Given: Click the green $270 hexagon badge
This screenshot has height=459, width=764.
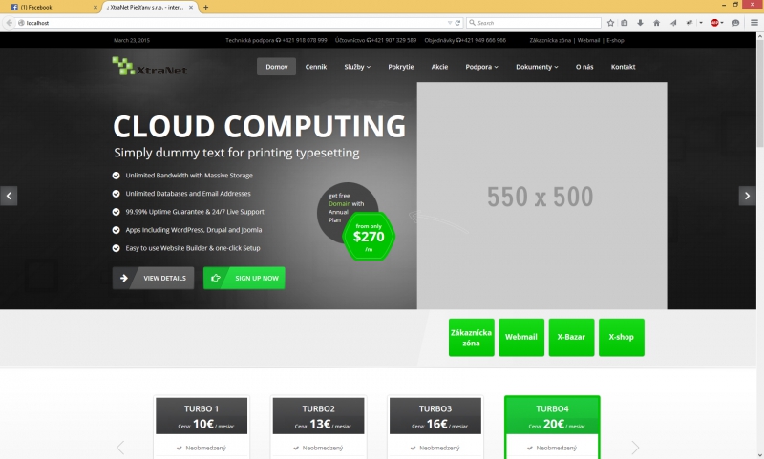Looking at the screenshot, I should tap(369, 237).
